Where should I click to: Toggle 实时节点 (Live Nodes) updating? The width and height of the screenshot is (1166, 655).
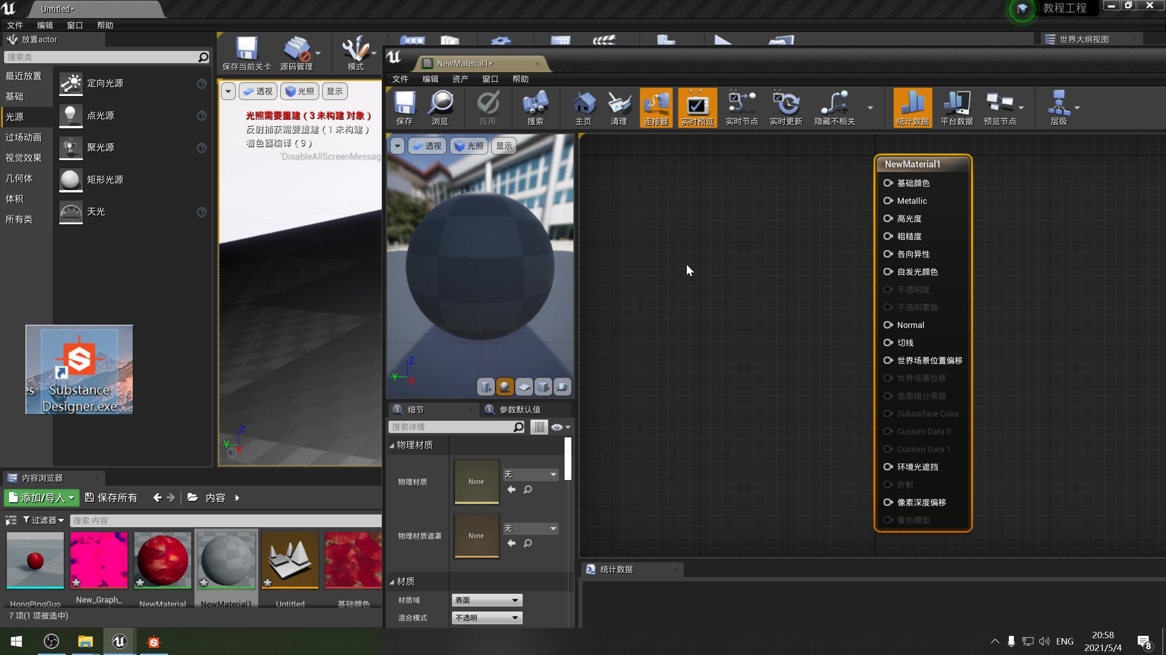[x=741, y=108]
